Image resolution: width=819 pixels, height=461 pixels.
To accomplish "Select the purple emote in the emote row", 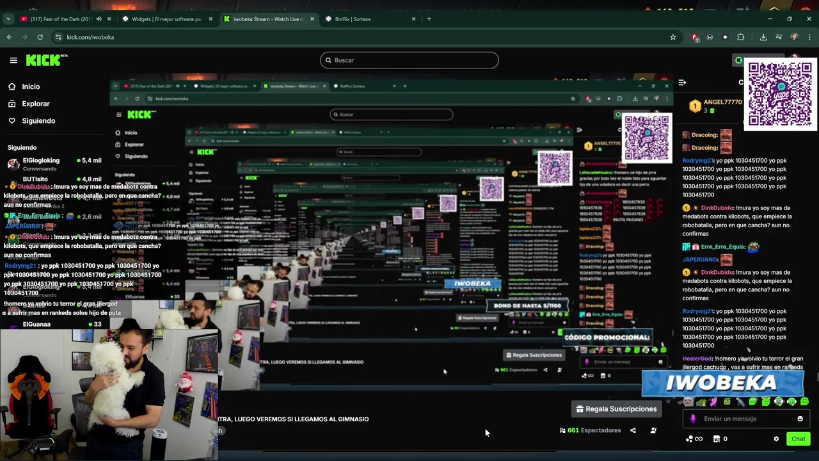I will coord(714,402).
